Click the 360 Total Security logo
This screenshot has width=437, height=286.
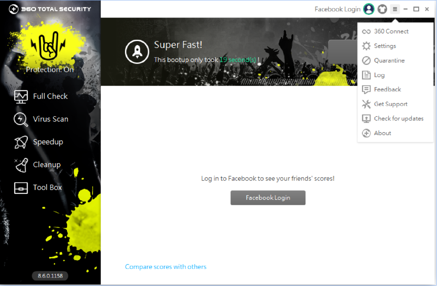pyautogui.click(x=50, y=9)
